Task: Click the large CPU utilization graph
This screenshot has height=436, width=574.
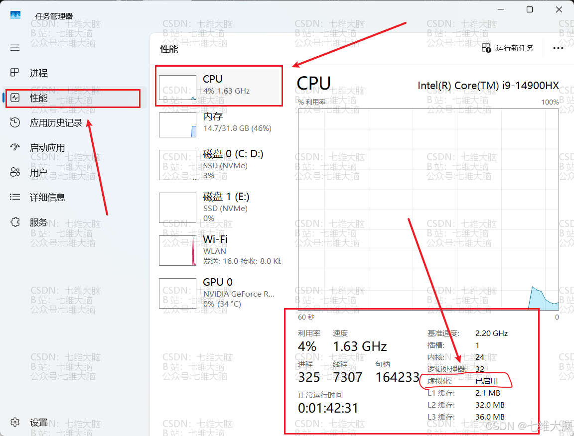Action: [x=429, y=209]
